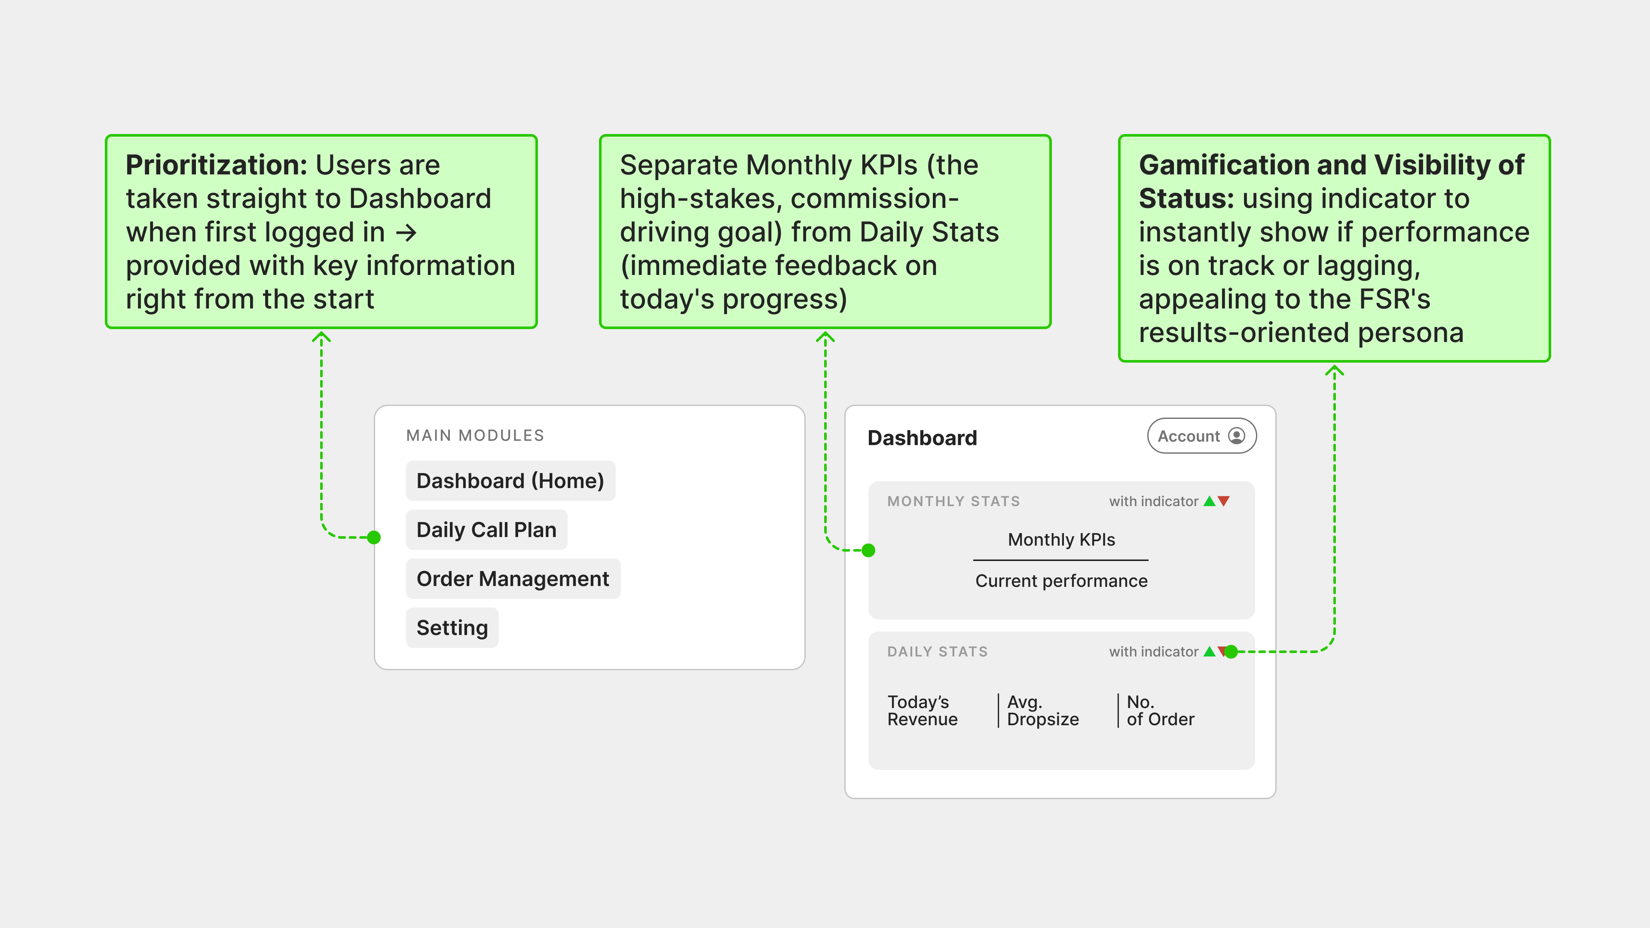Click the green connector dot beside Main Modules panel
1650x928 pixels.
tap(374, 537)
